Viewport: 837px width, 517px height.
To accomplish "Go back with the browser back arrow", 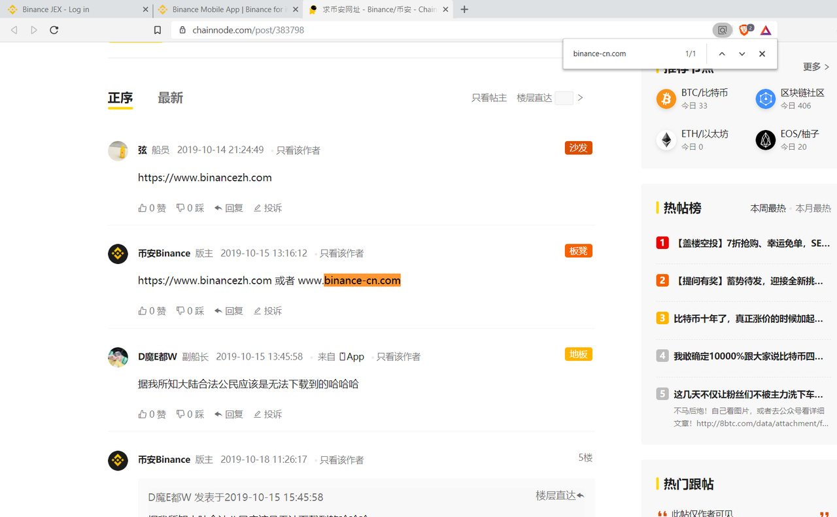I will click(x=14, y=30).
